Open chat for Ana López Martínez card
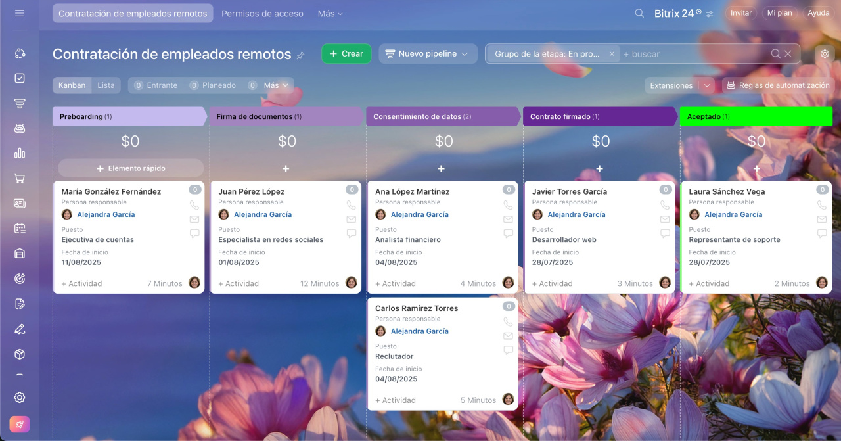The height and width of the screenshot is (441, 841). 508,233
